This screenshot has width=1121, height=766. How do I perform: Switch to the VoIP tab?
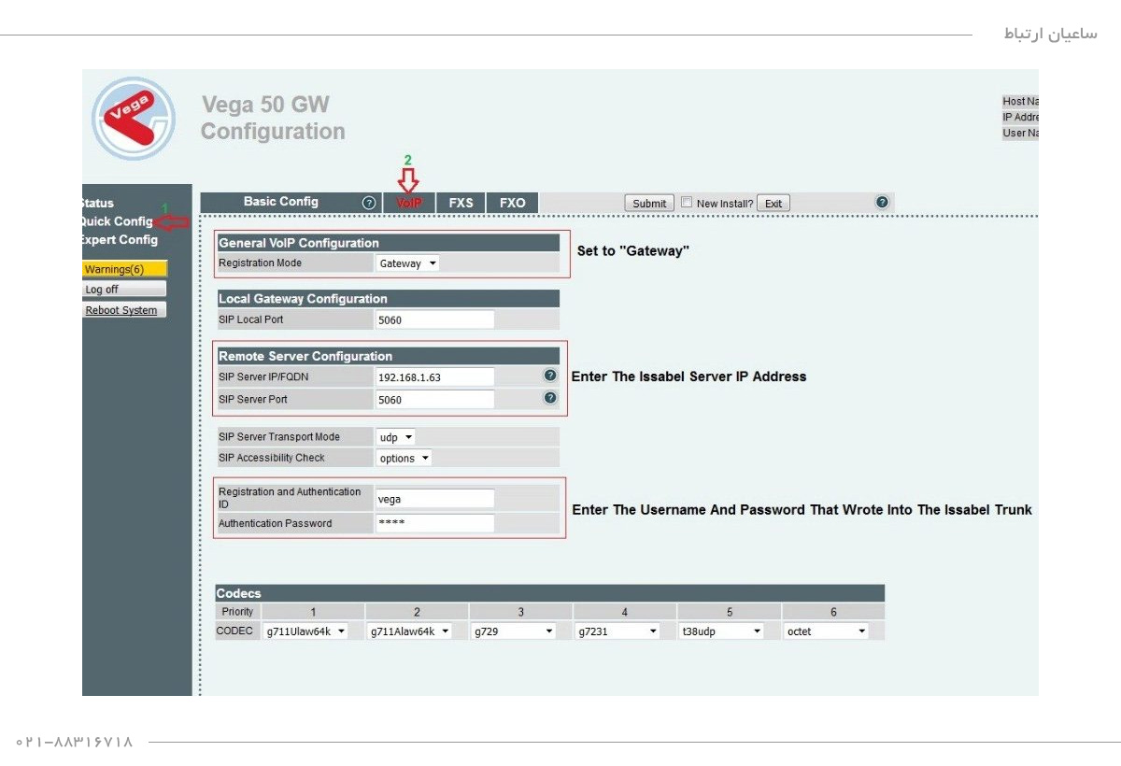coord(409,203)
